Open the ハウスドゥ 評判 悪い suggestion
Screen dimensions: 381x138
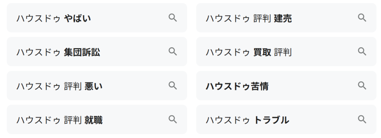(x=97, y=85)
